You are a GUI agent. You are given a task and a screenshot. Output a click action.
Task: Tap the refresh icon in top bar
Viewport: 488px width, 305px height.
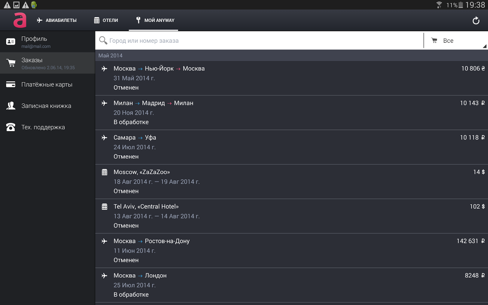[x=476, y=21]
